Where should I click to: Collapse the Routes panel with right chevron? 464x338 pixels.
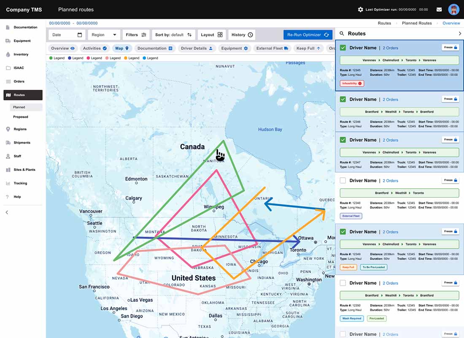pos(460,33)
